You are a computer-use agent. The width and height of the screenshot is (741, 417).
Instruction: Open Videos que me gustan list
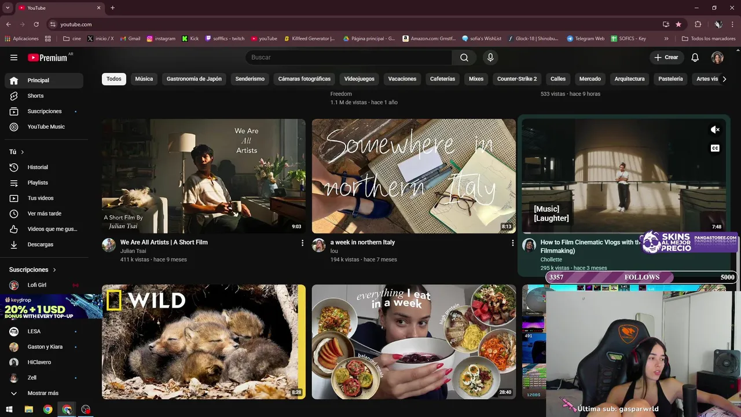tap(44, 229)
